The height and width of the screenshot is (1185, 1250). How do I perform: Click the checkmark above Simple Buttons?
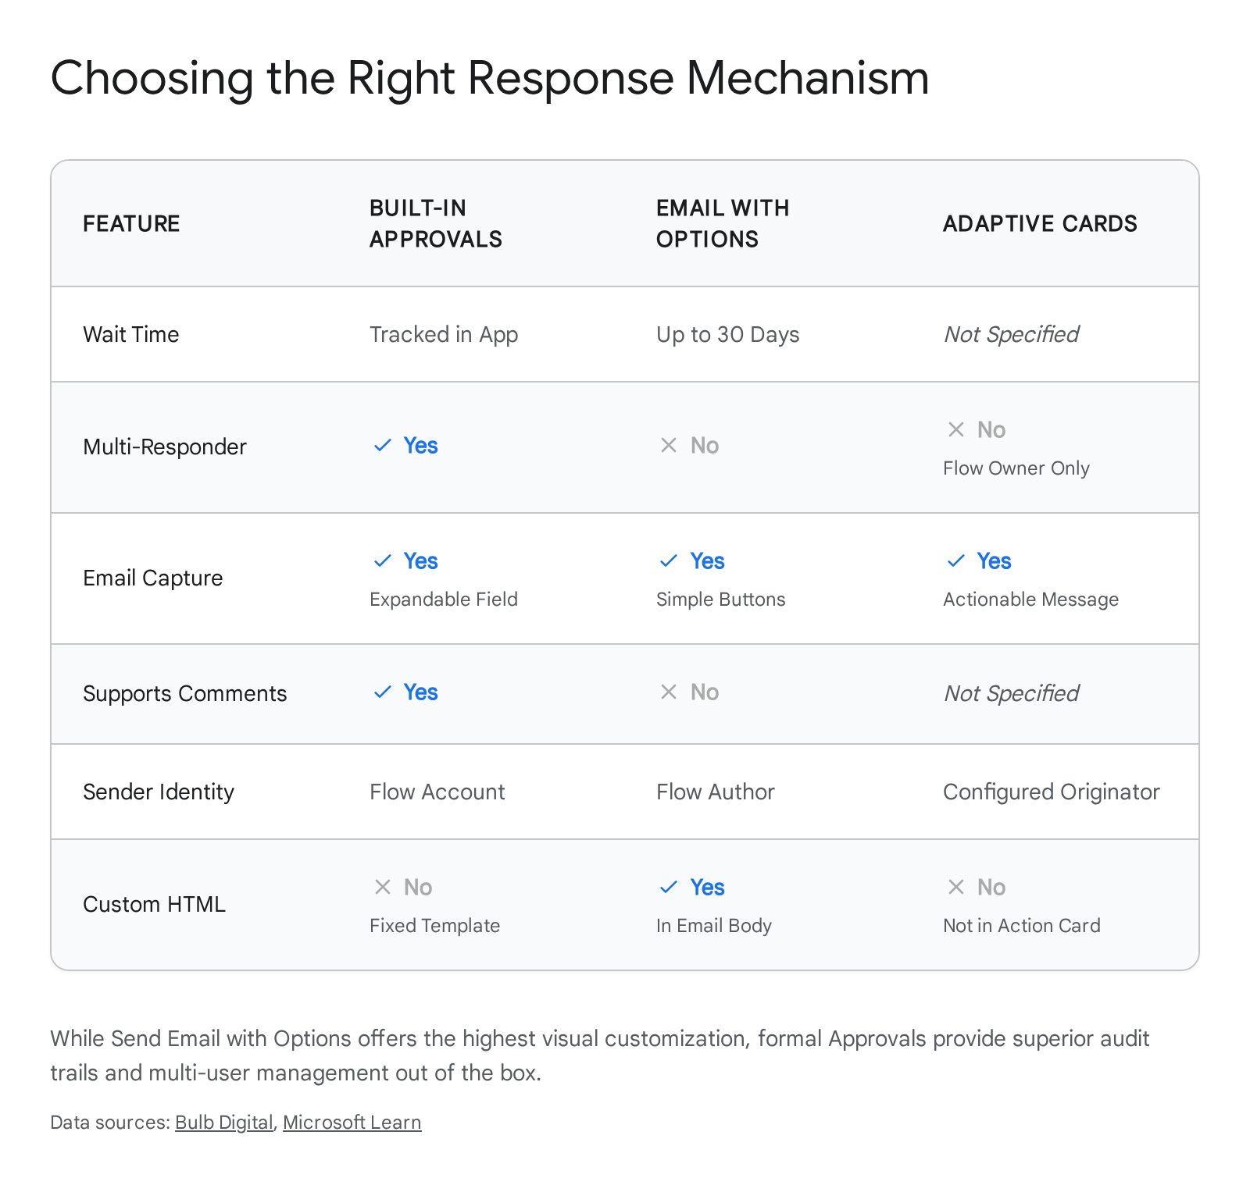pos(669,561)
